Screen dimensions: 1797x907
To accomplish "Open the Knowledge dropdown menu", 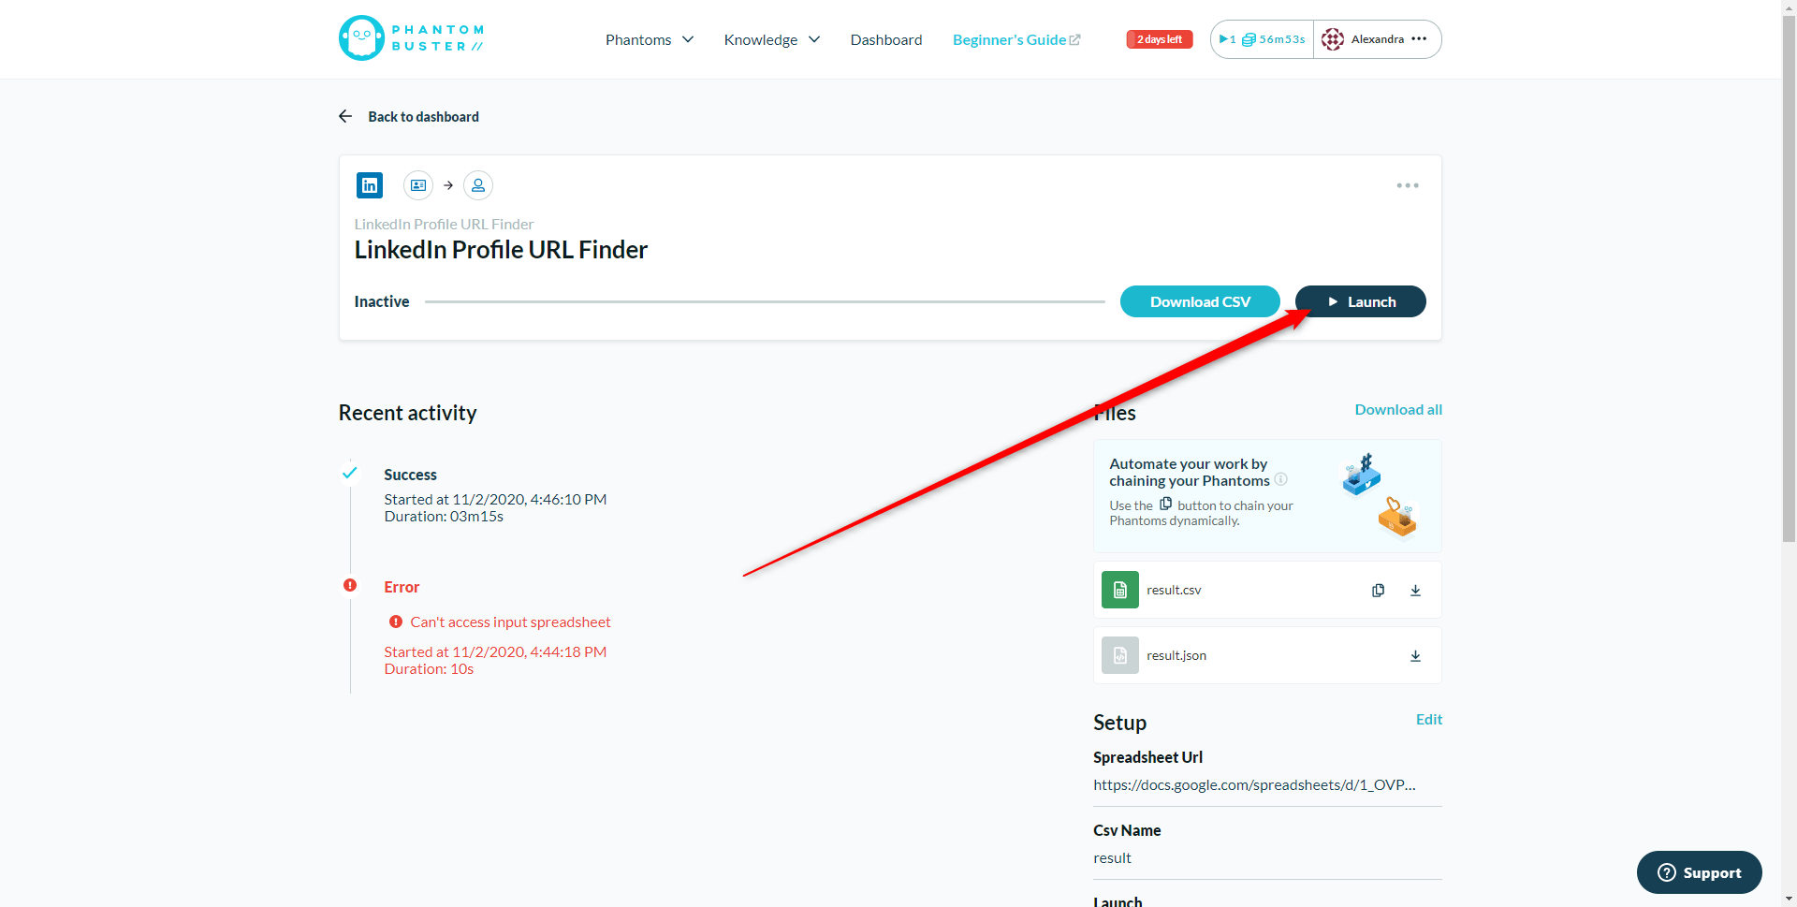I will (x=771, y=39).
